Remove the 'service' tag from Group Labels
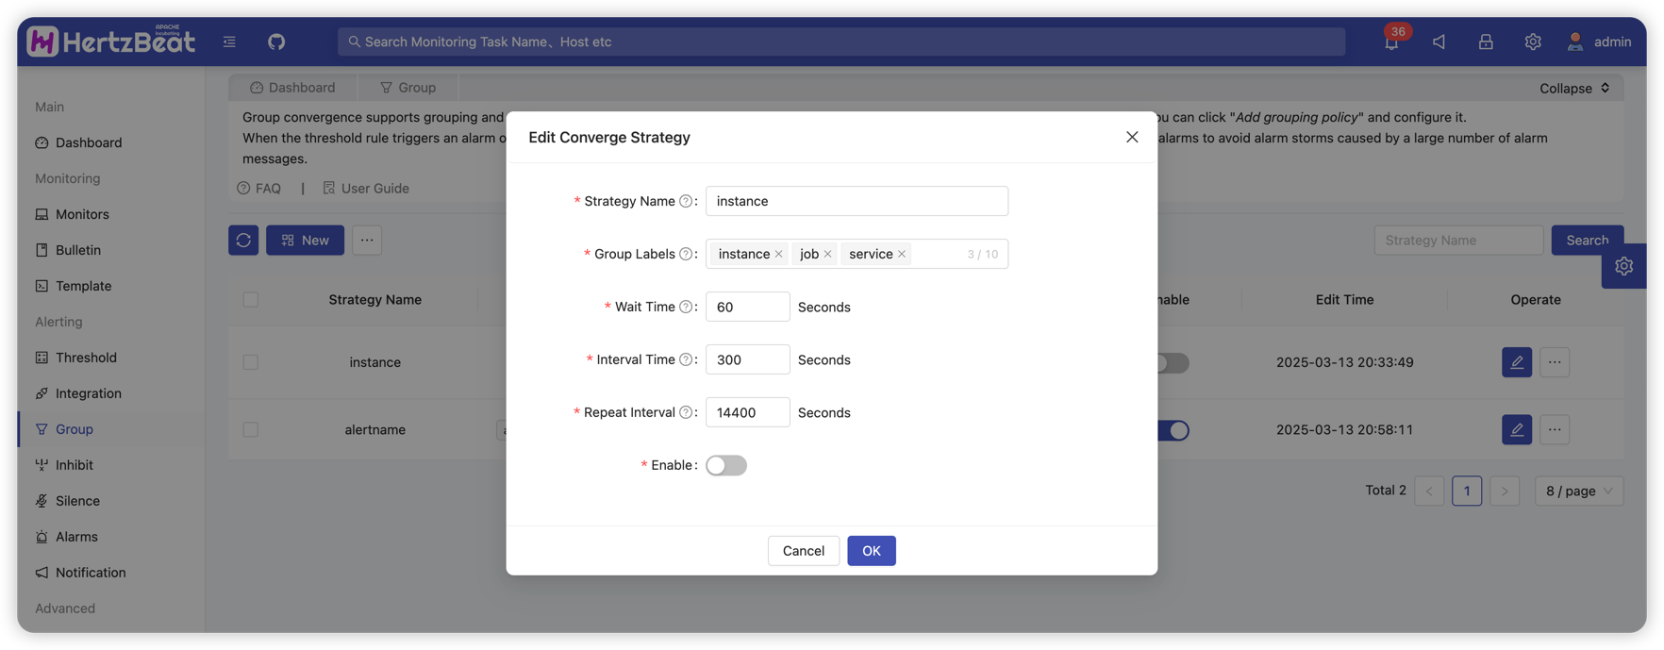 click(x=902, y=254)
